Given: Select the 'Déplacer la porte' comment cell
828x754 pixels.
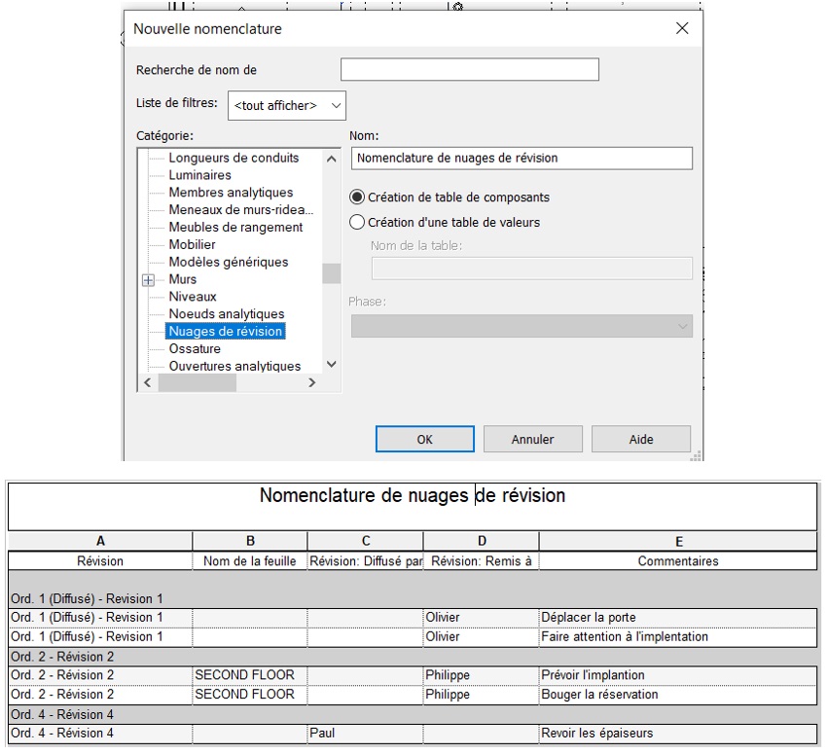Looking at the screenshot, I should 677,618.
